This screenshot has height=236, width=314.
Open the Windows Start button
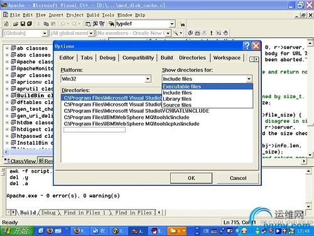16,231
